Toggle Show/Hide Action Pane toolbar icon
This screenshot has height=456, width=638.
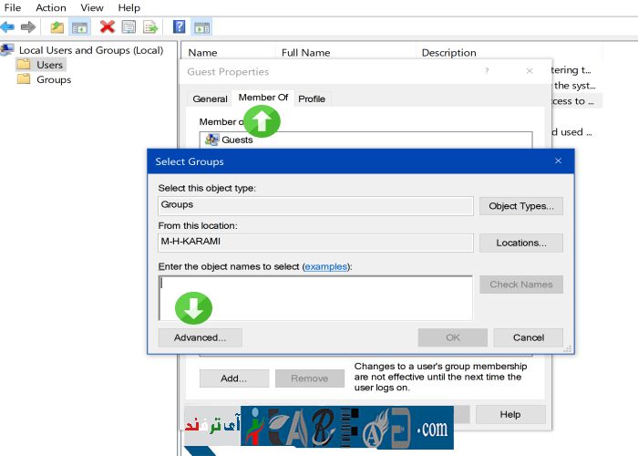pos(201,27)
